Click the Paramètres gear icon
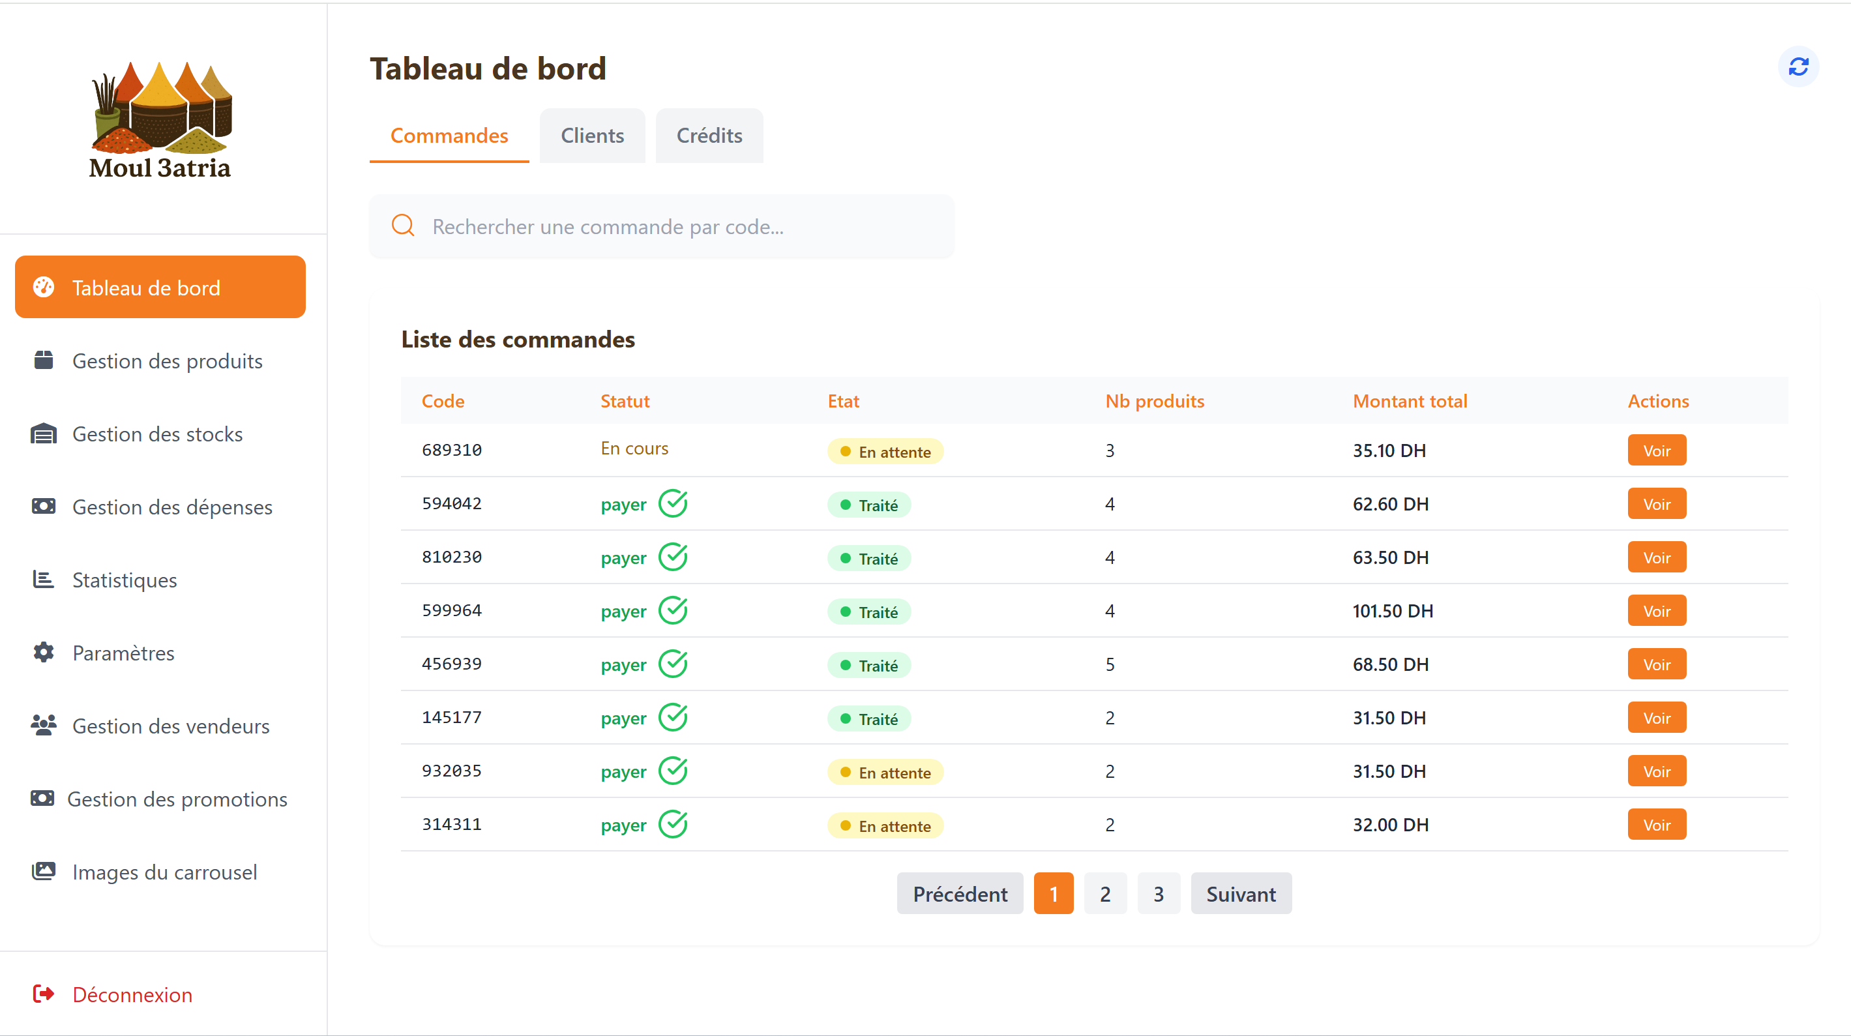The width and height of the screenshot is (1851, 1036). click(44, 653)
